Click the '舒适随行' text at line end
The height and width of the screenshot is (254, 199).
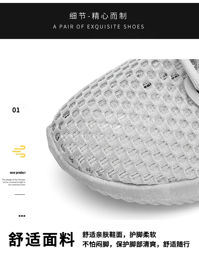[x=176, y=244]
